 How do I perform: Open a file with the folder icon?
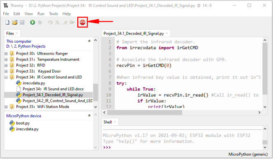(x=15, y=22)
